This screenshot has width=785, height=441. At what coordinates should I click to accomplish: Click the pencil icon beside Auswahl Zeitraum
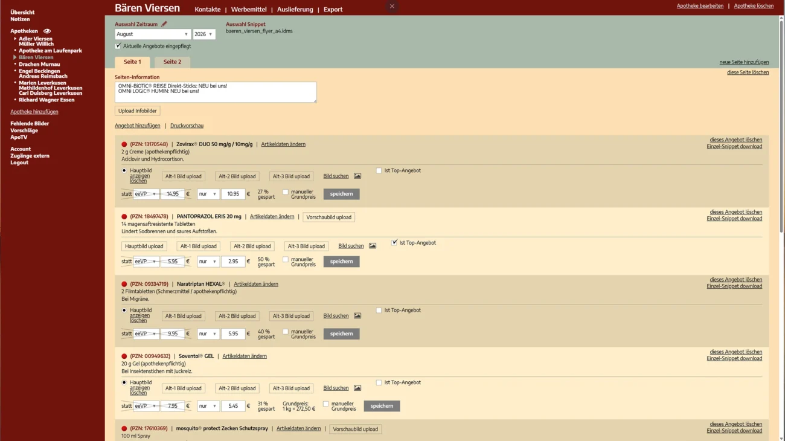[x=164, y=24]
